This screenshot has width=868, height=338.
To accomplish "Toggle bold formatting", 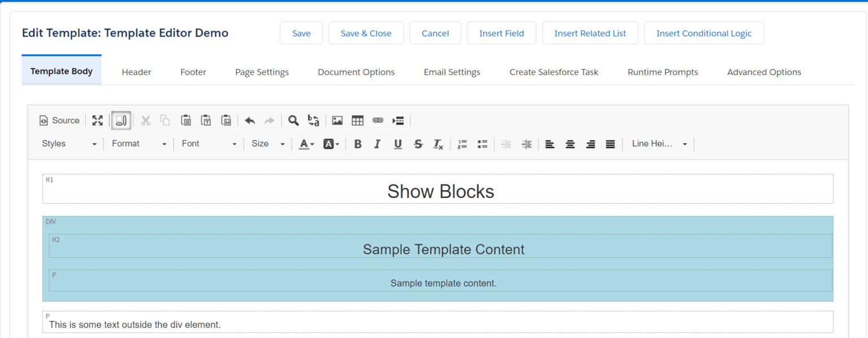I will tap(358, 144).
